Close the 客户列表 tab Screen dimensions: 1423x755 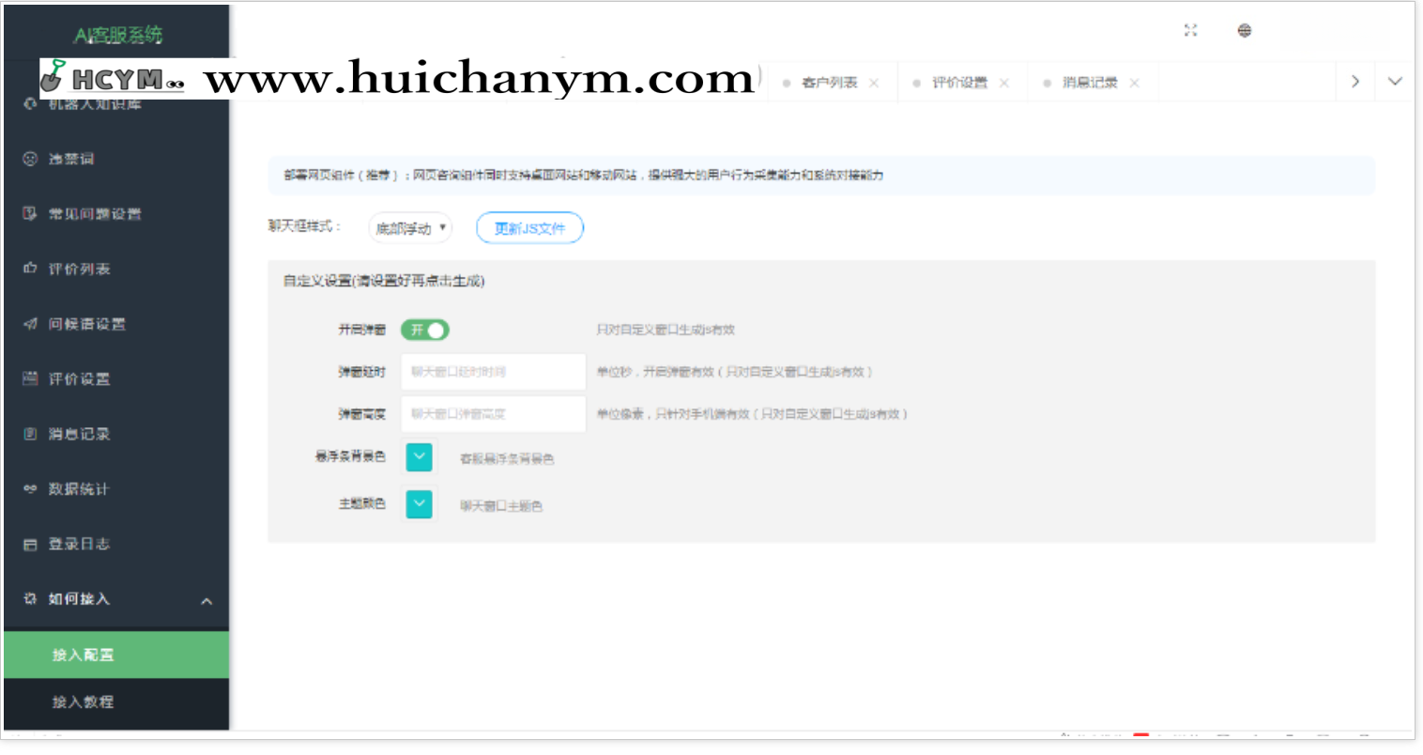point(874,82)
